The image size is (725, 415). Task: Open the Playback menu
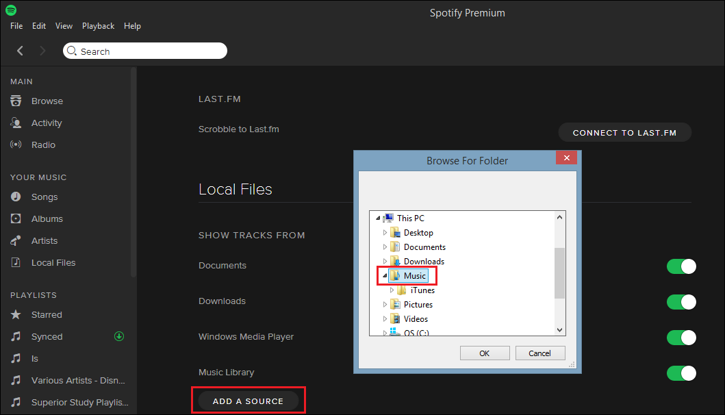[98, 26]
